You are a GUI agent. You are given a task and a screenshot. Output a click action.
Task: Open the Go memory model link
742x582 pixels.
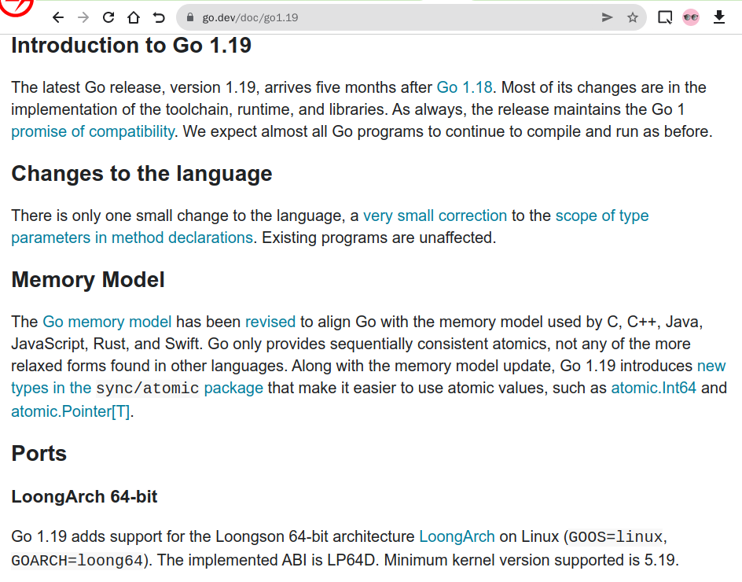[x=107, y=322]
